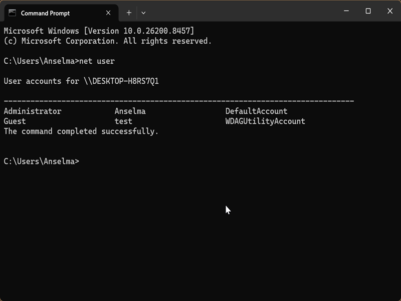Click the Command Prompt icon in the tab
This screenshot has height=301, width=401.
coord(12,13)
